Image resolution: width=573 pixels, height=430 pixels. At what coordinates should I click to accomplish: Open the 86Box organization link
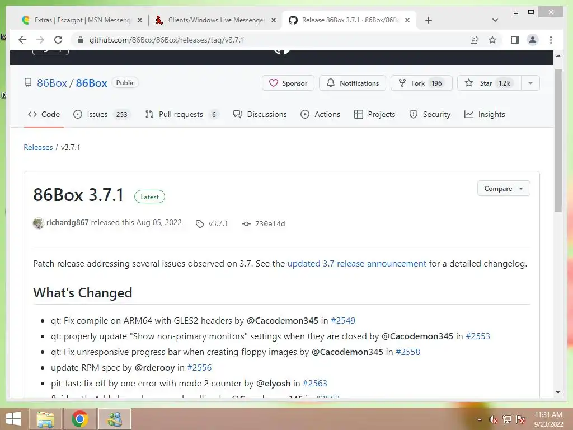[x=52, y=83]
